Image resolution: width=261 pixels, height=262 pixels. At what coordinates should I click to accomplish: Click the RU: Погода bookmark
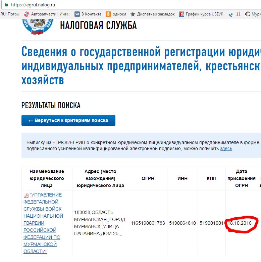(x=9, y=14)
